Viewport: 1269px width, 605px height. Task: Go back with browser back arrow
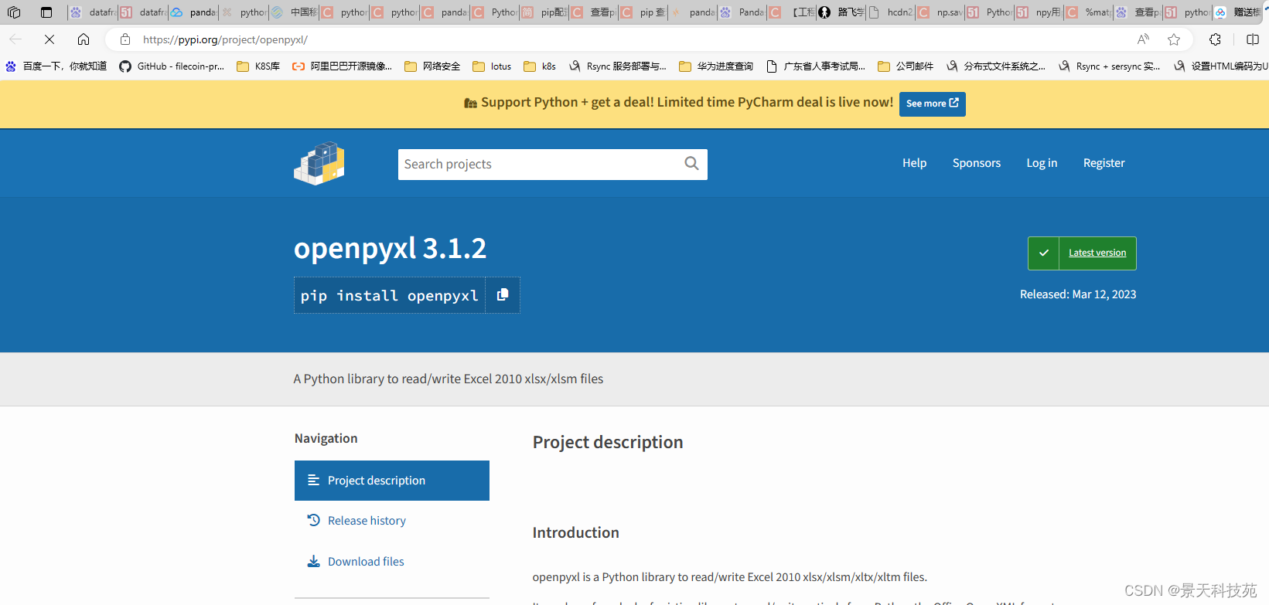[x=15, y=39]
